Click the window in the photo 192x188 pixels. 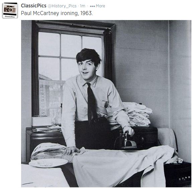pyautogui.click(x=71, y=68)
